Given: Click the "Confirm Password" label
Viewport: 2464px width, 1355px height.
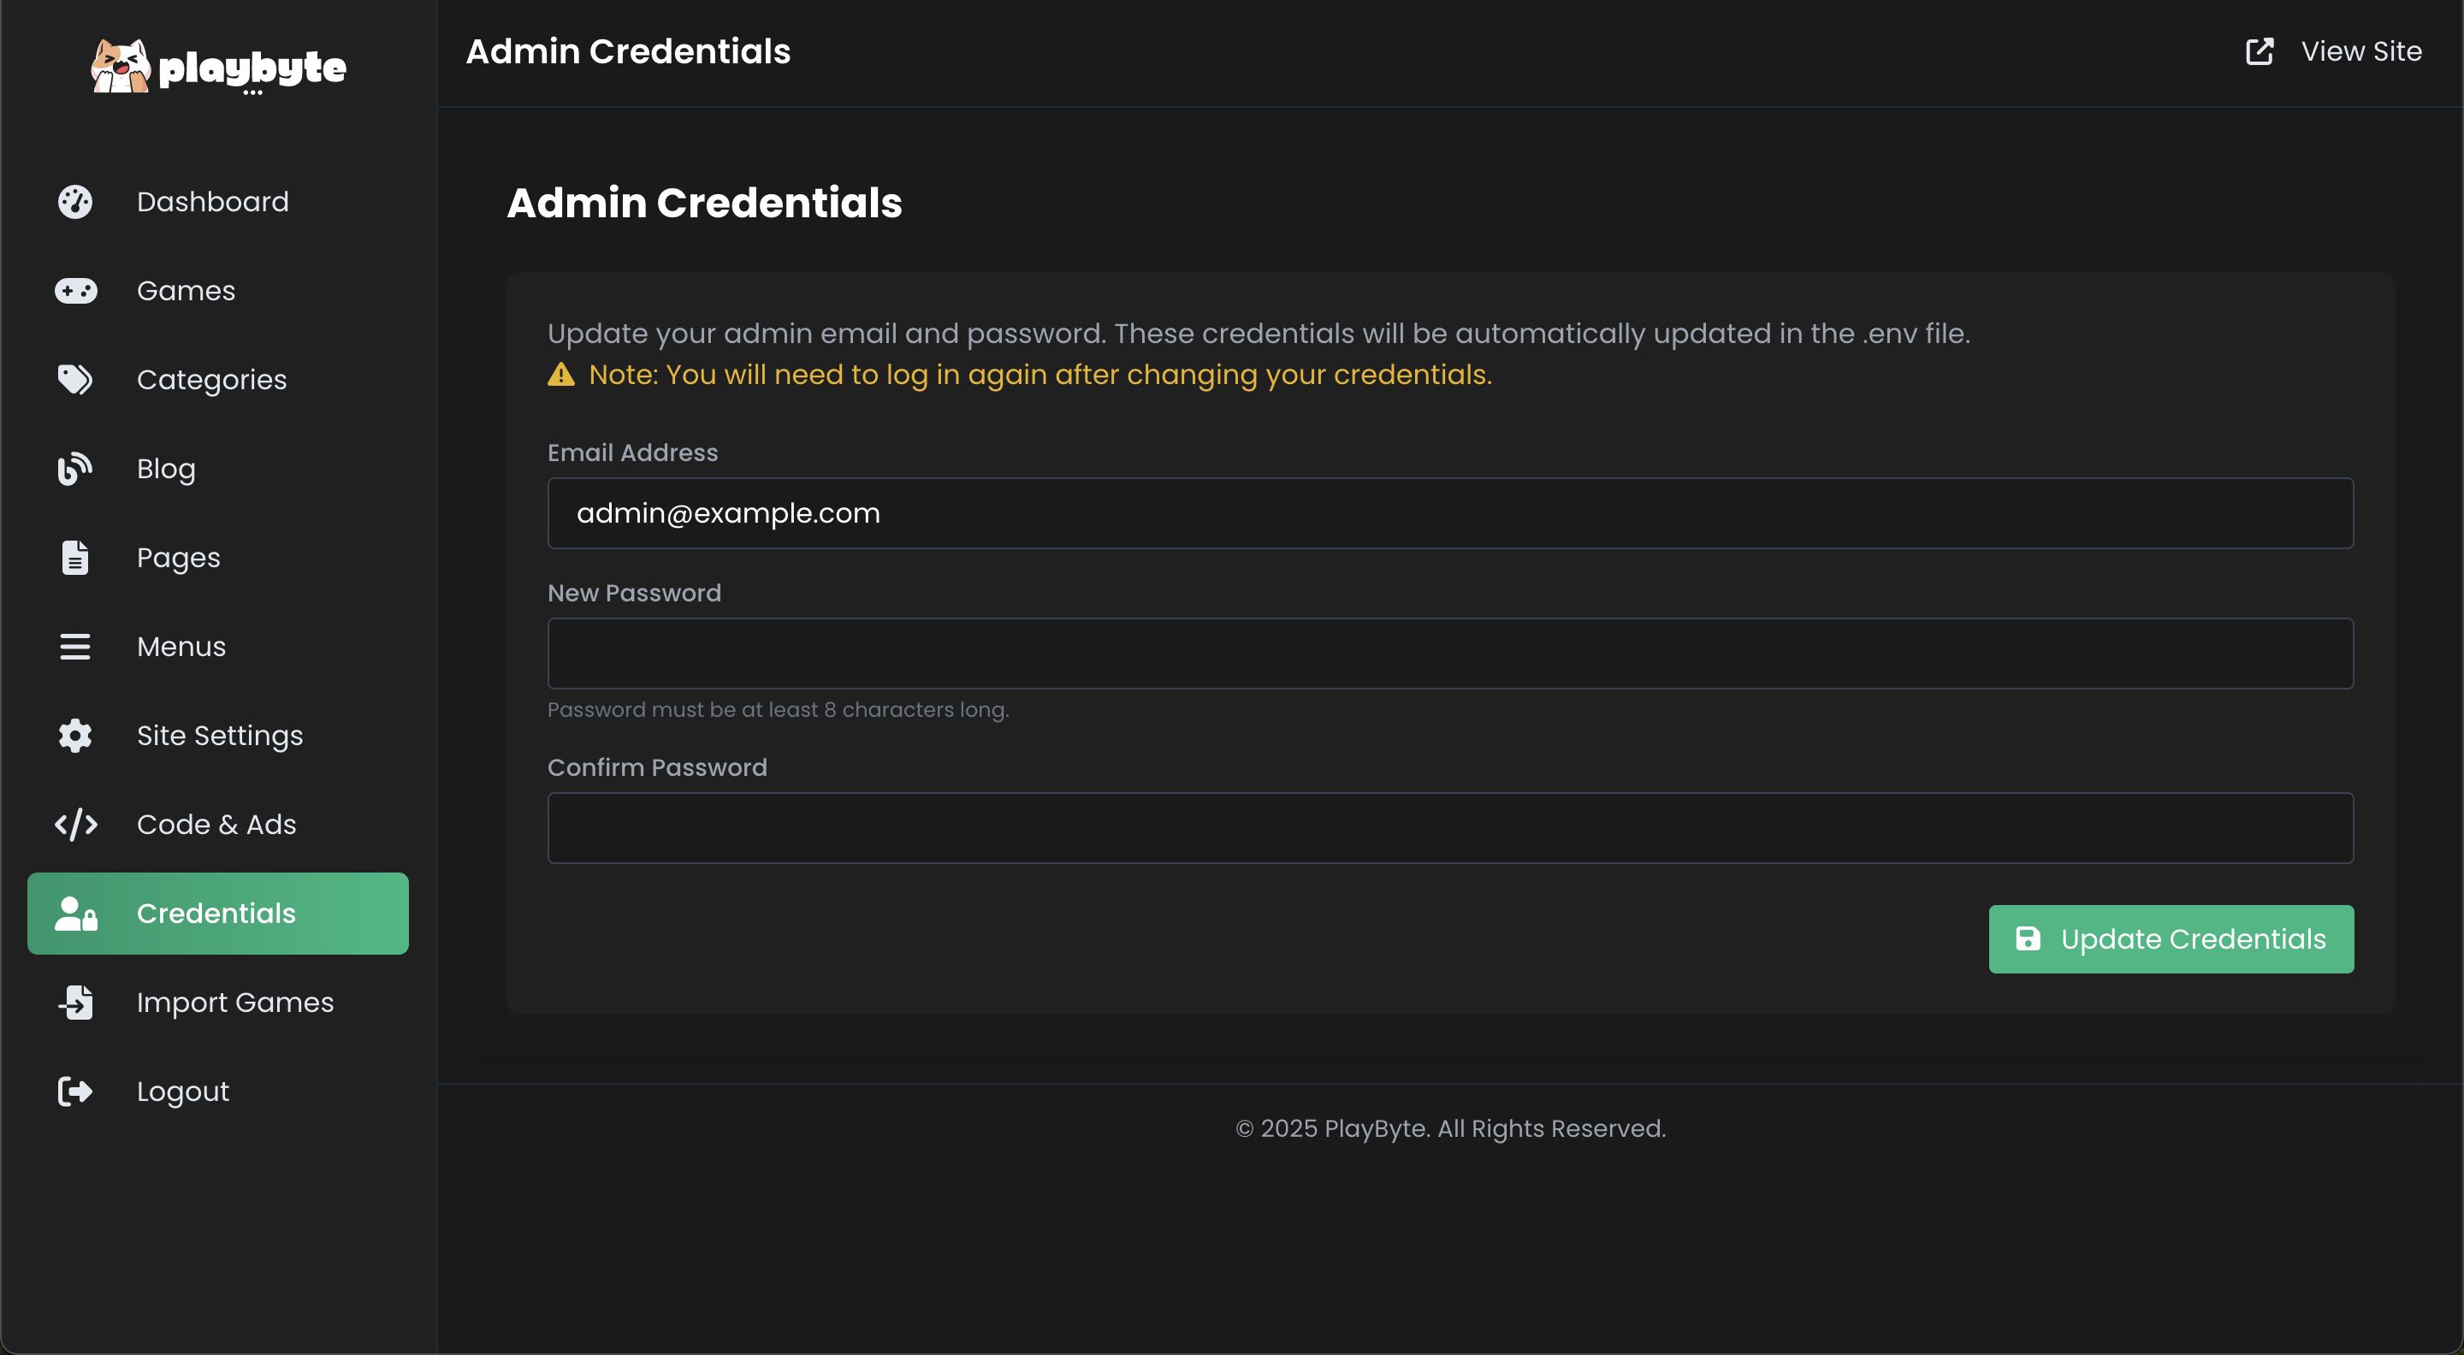Looking at the screenshot, I should coord(657,767).
